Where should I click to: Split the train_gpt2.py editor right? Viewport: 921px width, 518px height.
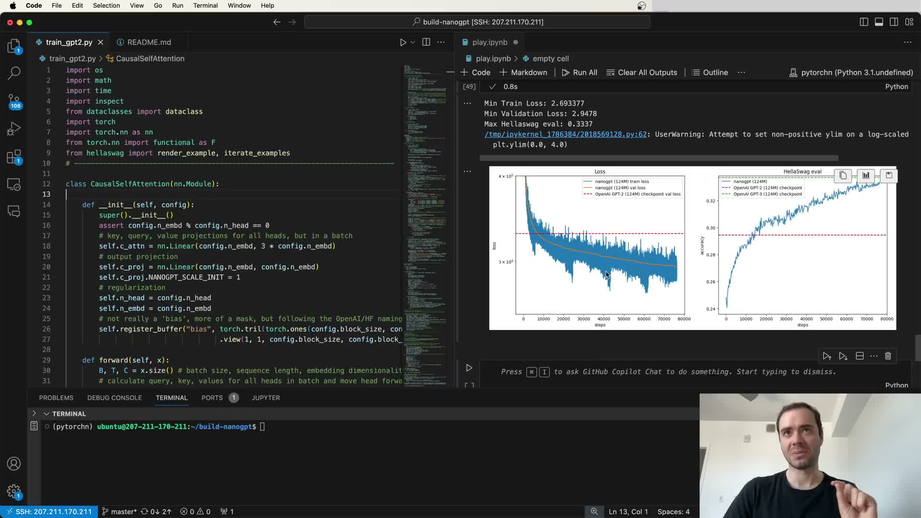pyautogui.click(x=426, y=42)
